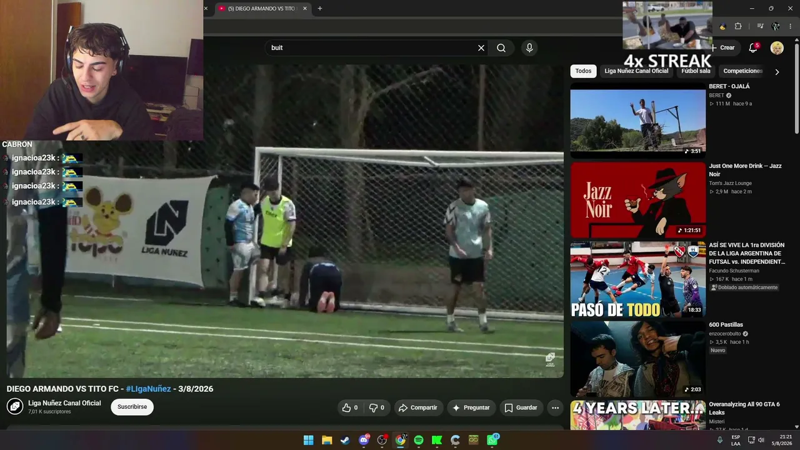Open the 'Facundo Schusterman' channel name
Image resolution: width=800 pixels, height=450 pixels.
pos(734,271)
